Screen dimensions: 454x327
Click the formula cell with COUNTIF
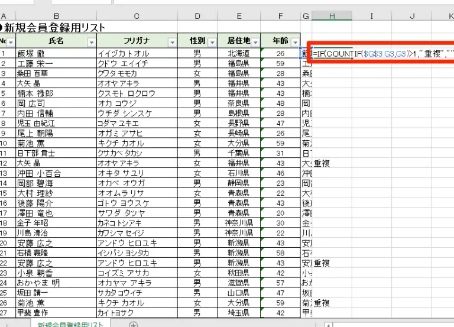click(378, 54)
